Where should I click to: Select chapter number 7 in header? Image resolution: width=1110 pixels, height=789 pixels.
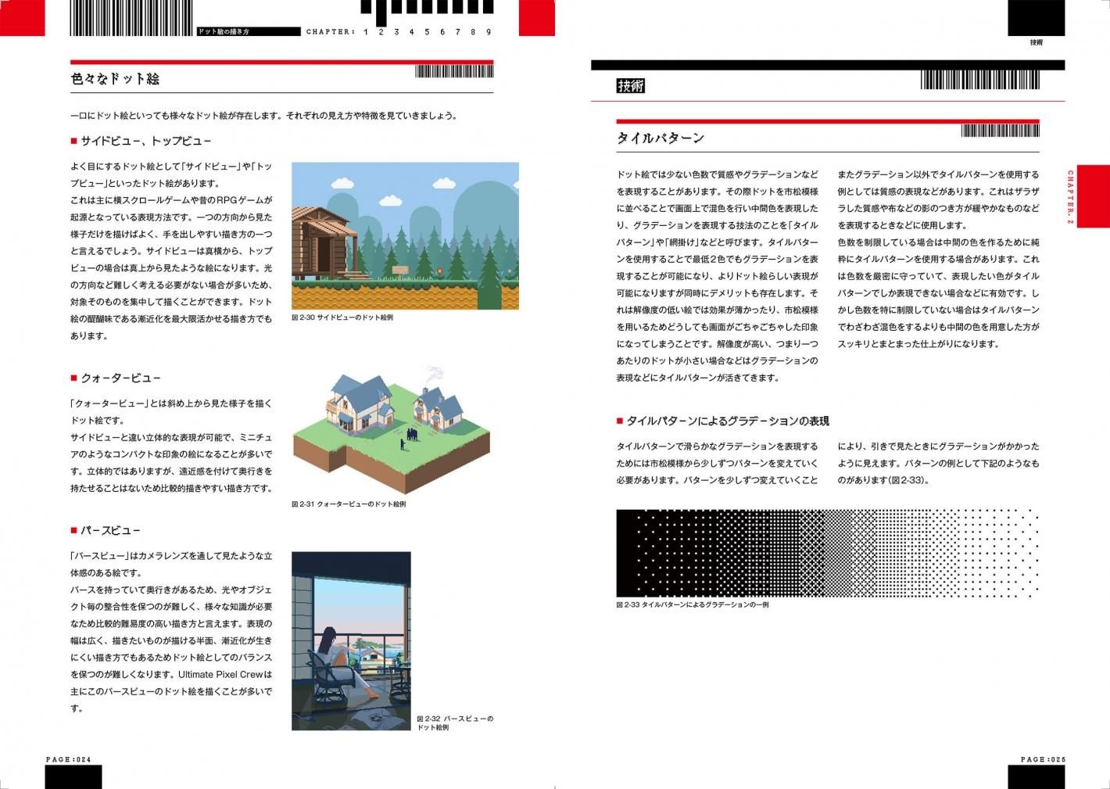point(458,32)
